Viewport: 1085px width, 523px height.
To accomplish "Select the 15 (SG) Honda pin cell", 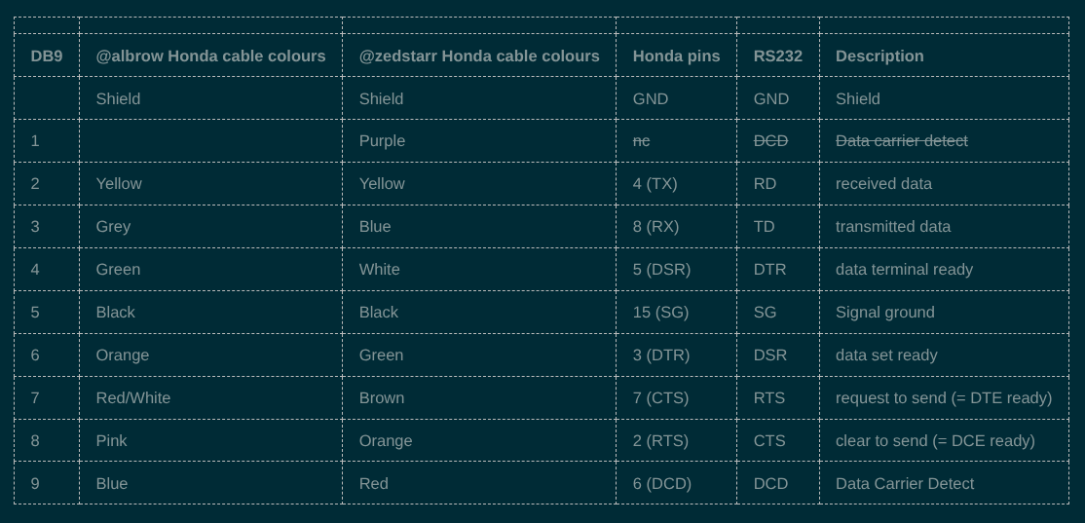I will tap(660, 312).
